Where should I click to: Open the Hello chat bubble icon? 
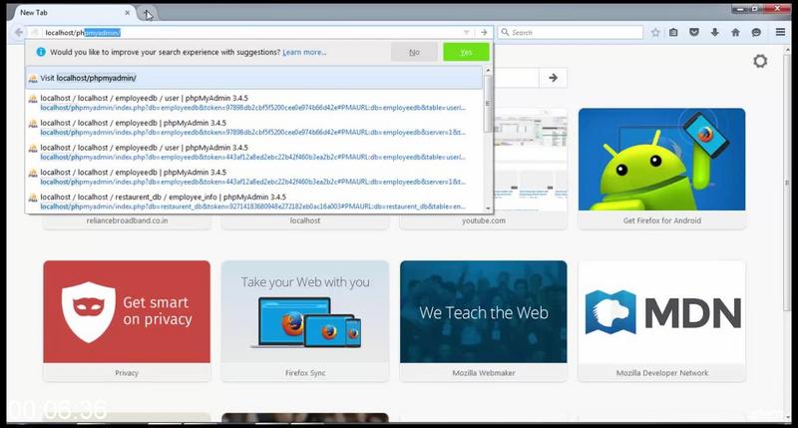click(x=756, y=32)
